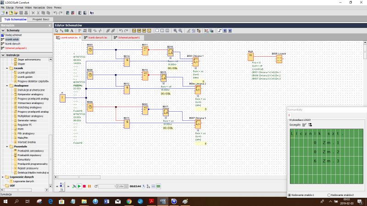Select Licznik góra/dół instruction
Screen dimensions: 367x206
(x=26, y=73)
